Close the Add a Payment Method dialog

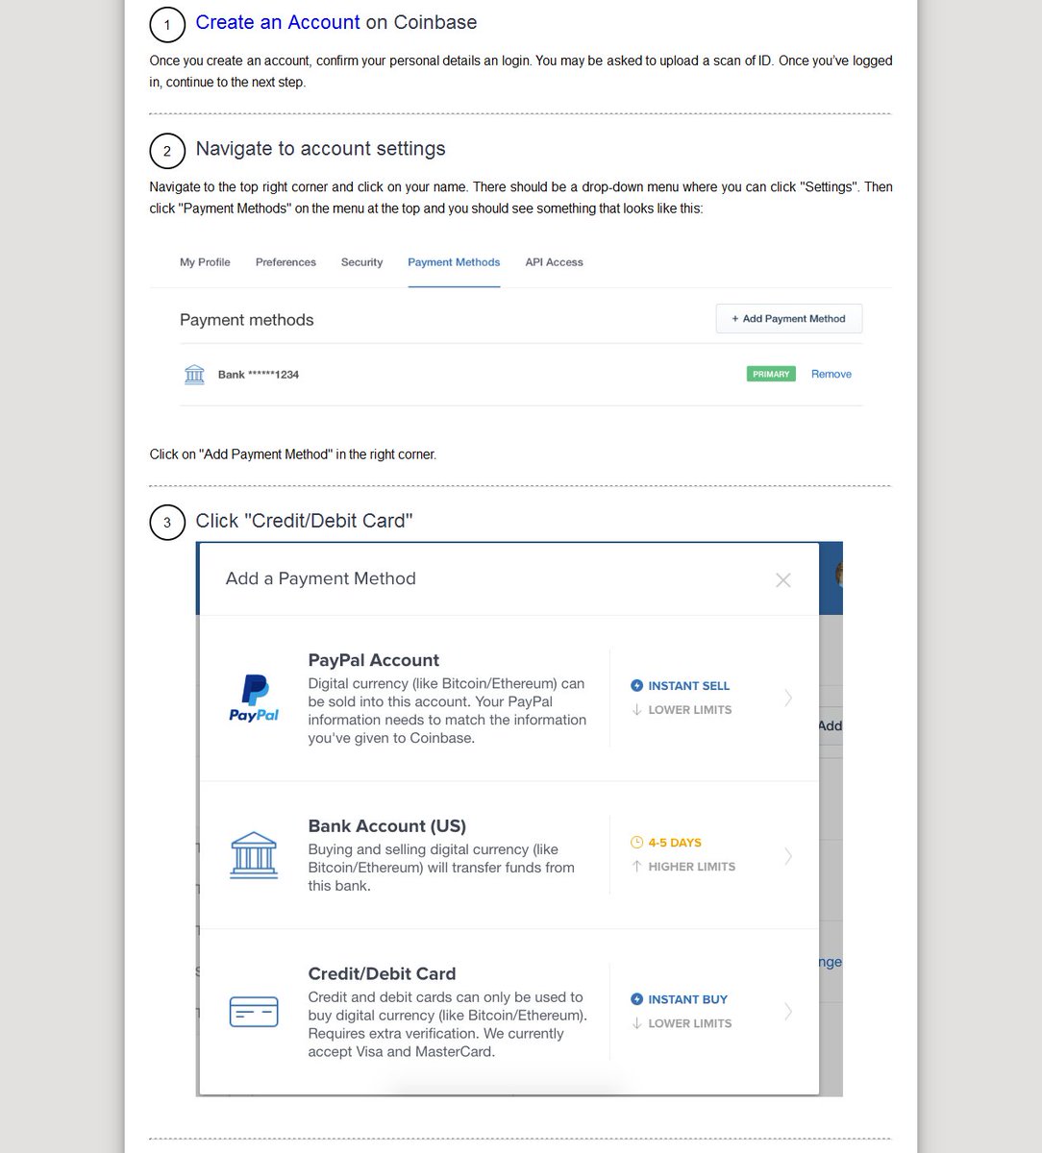(x=783, y=579)
